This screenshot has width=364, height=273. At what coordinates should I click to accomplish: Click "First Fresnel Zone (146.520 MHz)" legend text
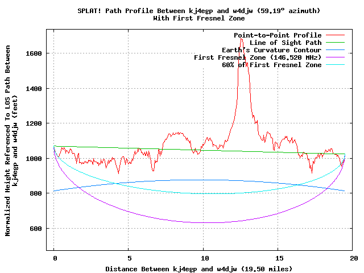tap(258, 57)
